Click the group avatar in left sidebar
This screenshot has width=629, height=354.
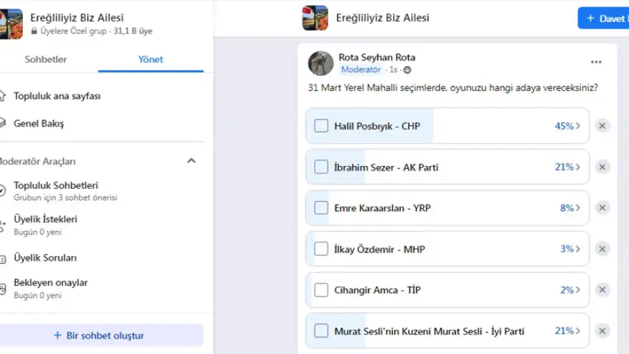click(11, 24)
